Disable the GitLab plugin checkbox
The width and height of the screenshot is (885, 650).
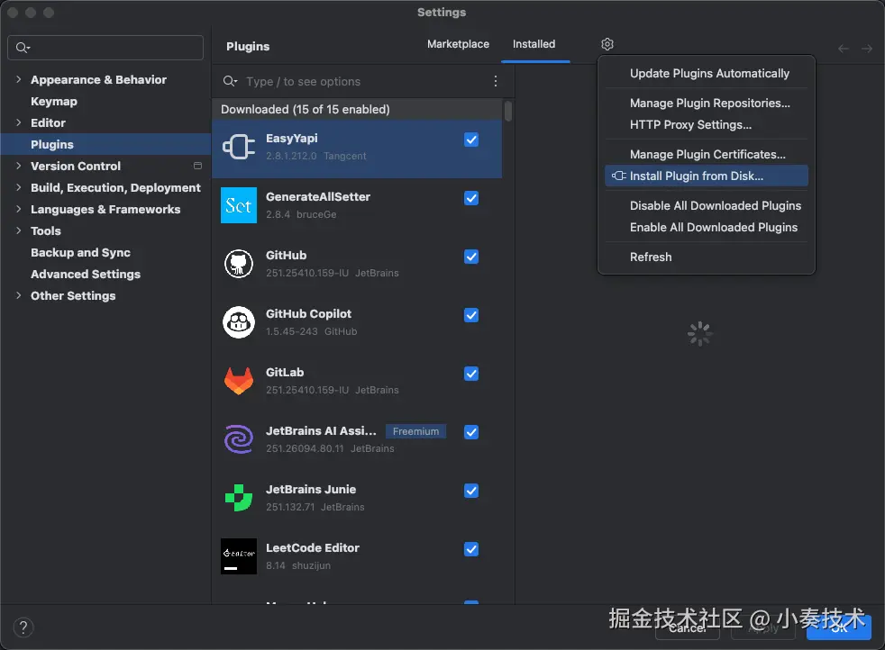tap(471, 374)
